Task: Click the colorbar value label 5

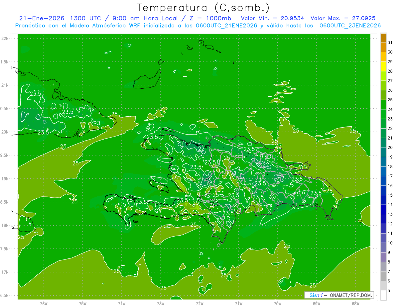Action: [389, 291]
